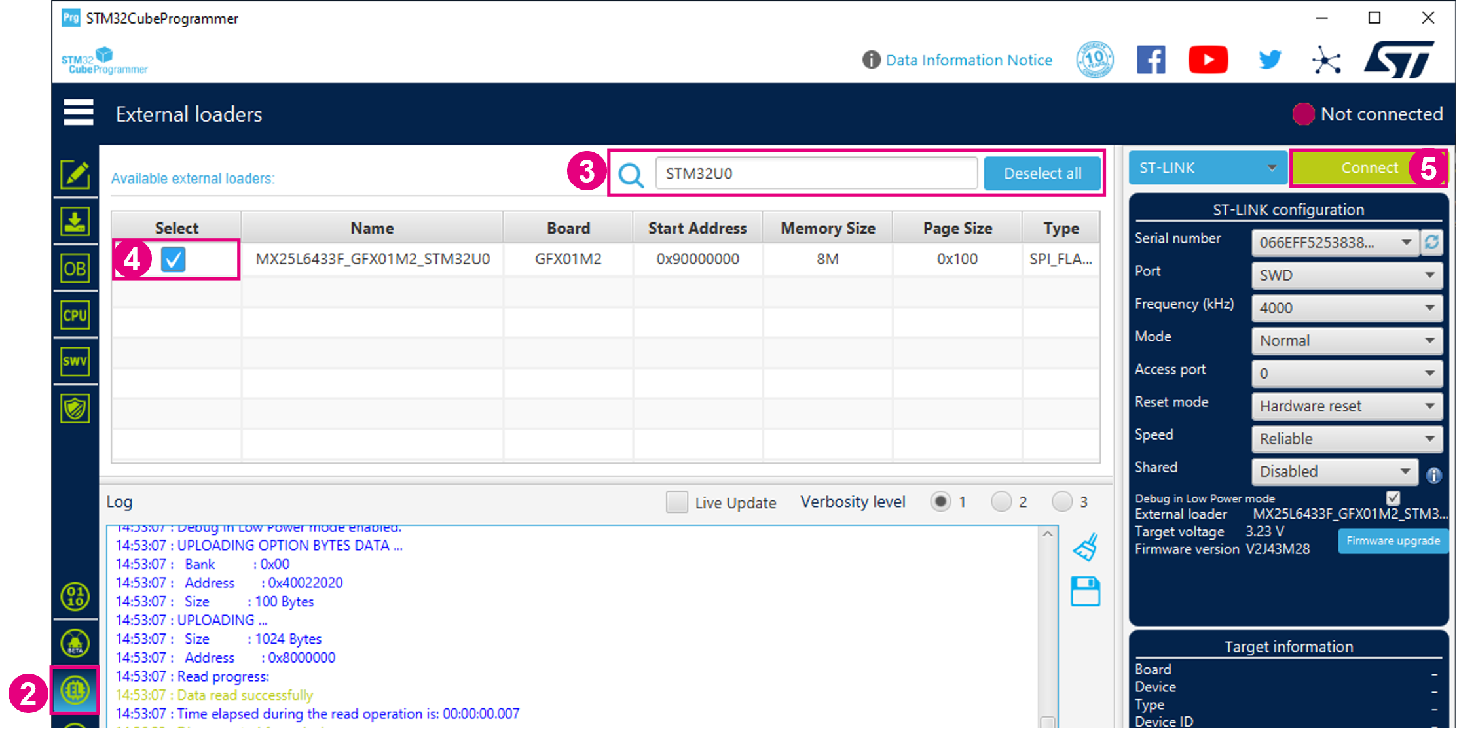Click the Connect button
The height and width of the screenshot is (732, 1457).
pyautogui.click(x=1369, y=168)
